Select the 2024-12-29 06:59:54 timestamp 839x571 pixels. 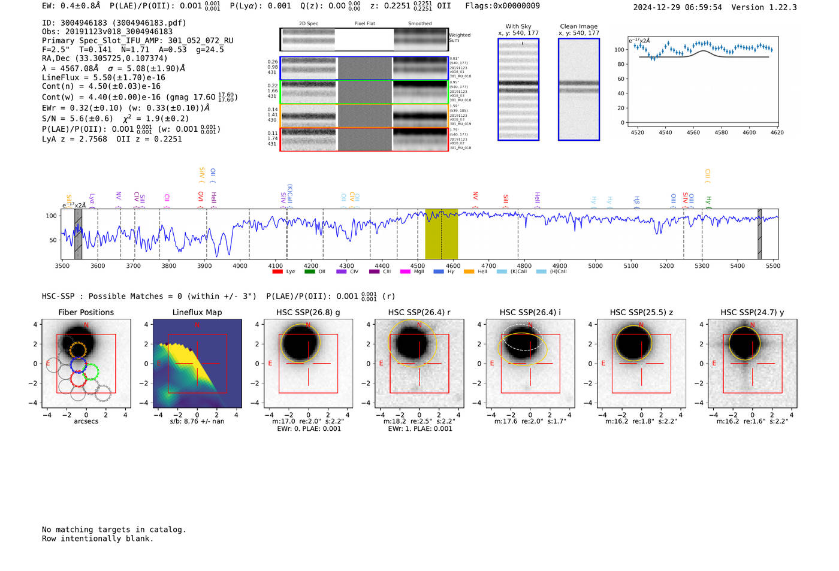tap(678, 7)
